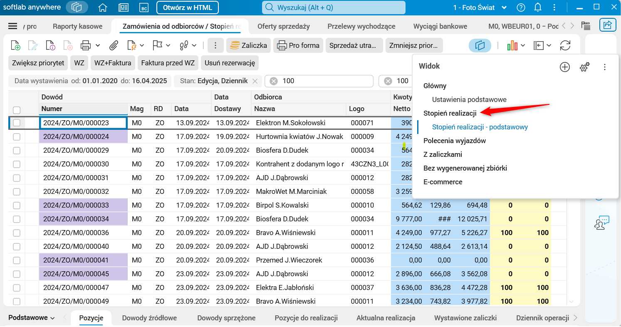This screenshot has height=327, width=621.
Task: Click the notifications bell icon
Action: (538, 7)
